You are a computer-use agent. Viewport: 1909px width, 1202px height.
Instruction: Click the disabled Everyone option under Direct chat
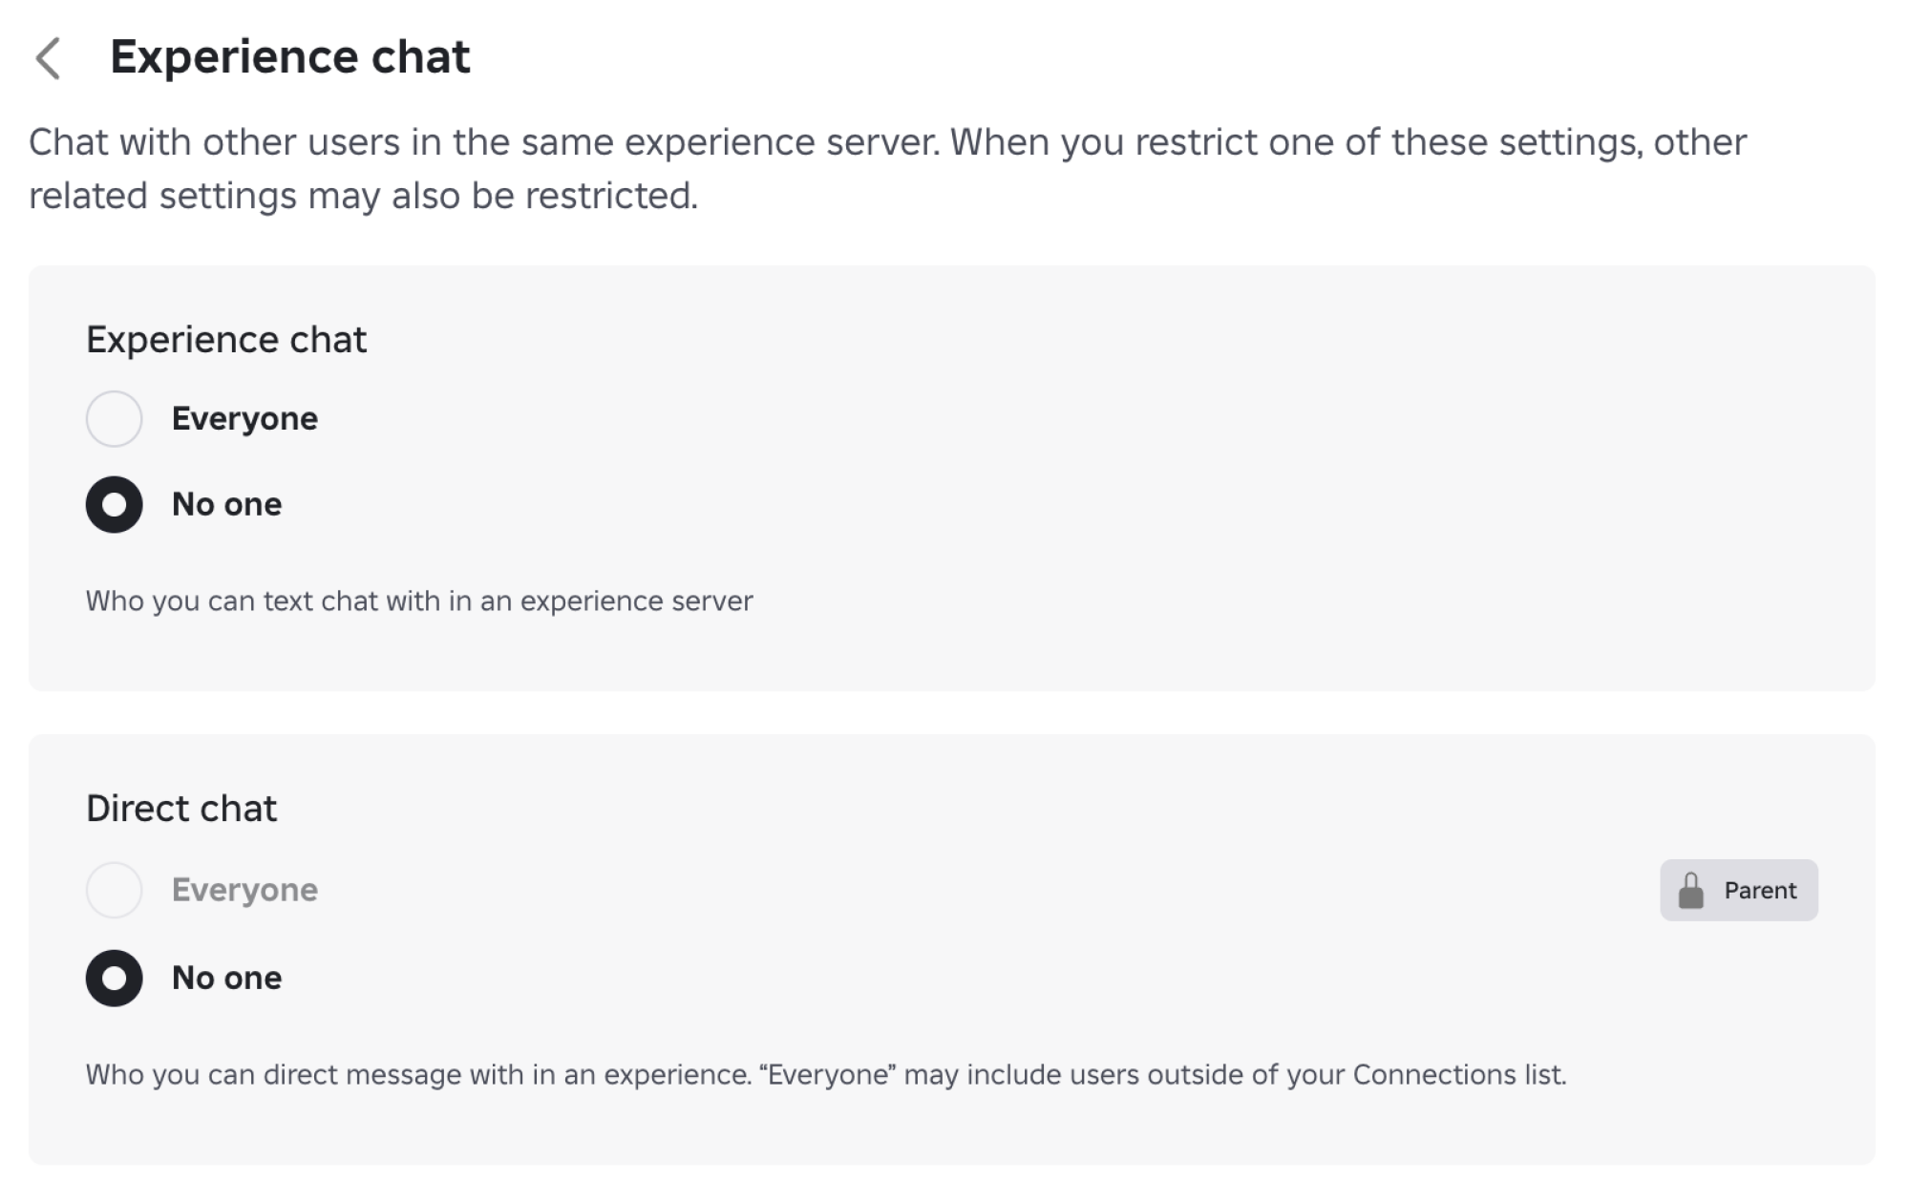pos(114,890)
